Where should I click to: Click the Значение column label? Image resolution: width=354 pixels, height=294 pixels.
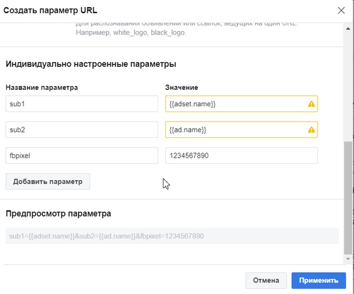[x=182, y=87]
